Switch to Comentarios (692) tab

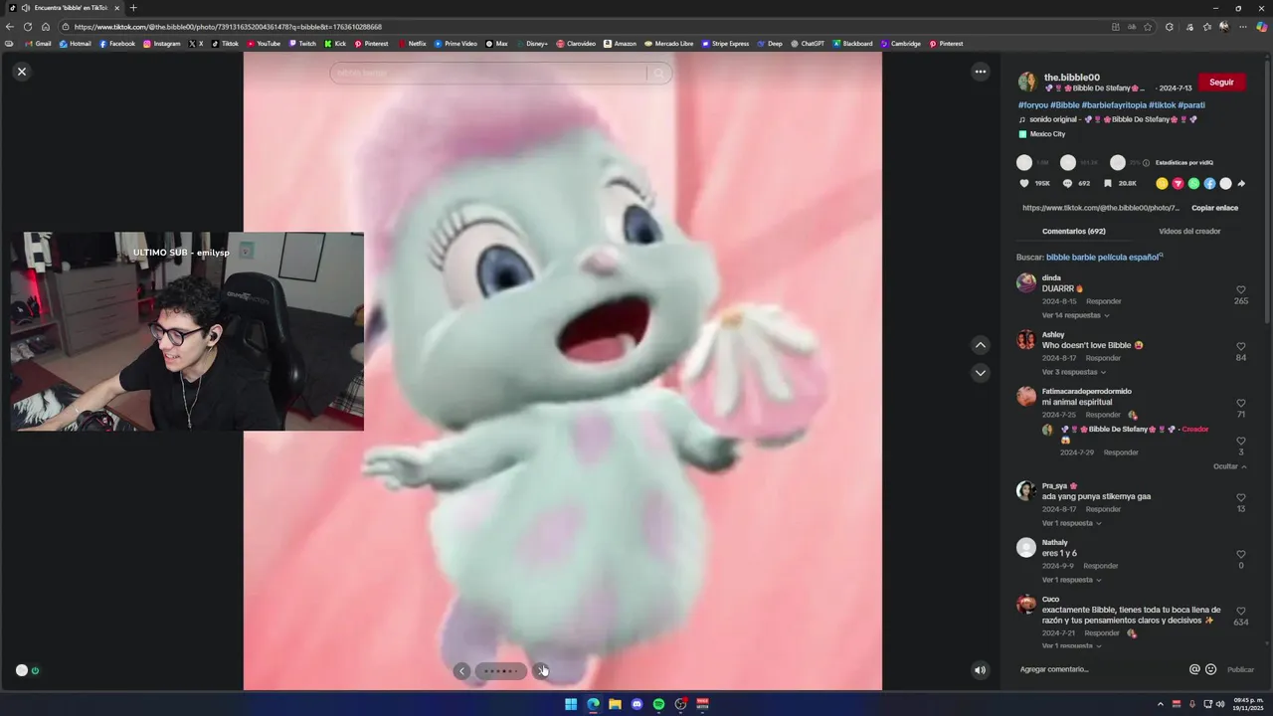(1073, 231)
